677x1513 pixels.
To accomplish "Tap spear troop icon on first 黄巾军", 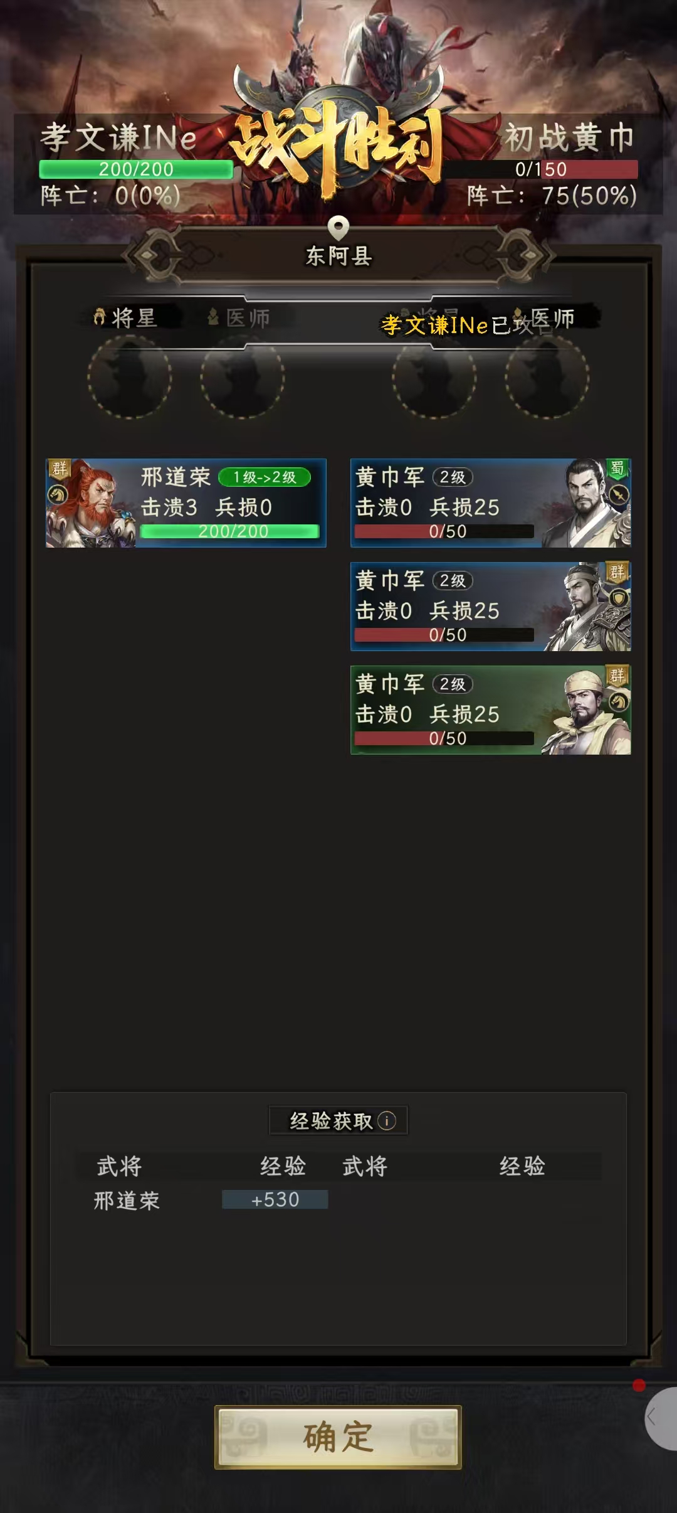I will pos(619,495).
